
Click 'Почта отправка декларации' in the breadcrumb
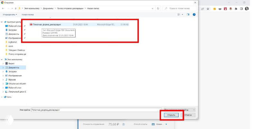(x=70, y=8)
